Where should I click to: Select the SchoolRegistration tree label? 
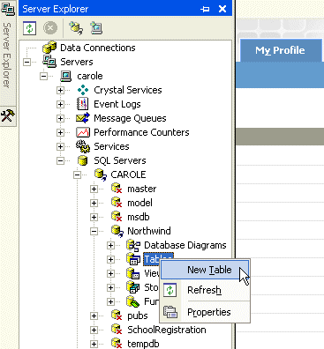click(167, 330)
